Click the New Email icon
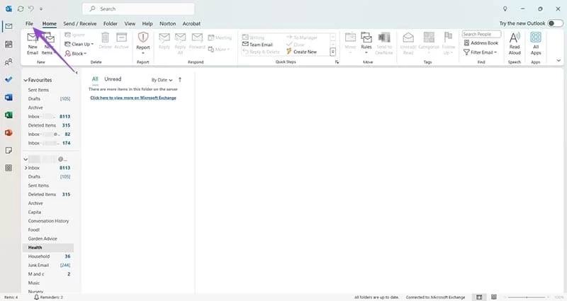The image size is (567, 301). pos(33,40)
